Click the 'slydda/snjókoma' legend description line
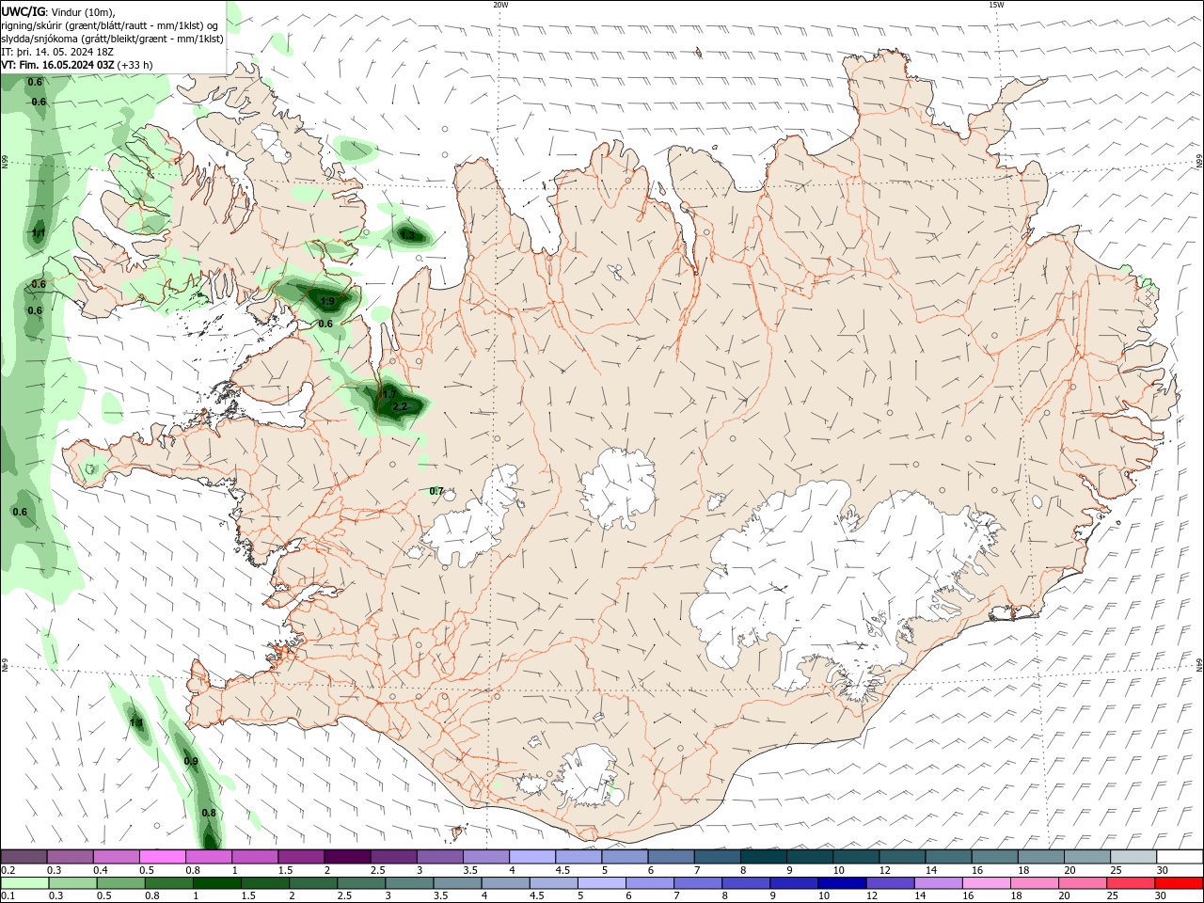 (x=113, y=39)
